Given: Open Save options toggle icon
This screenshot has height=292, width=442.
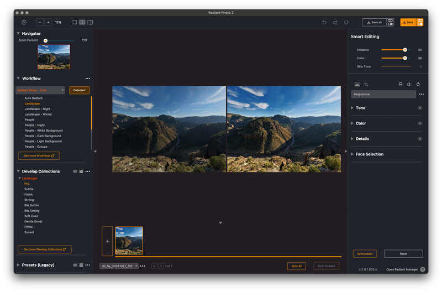Looking at the screenshot, I should coord(420,22).
